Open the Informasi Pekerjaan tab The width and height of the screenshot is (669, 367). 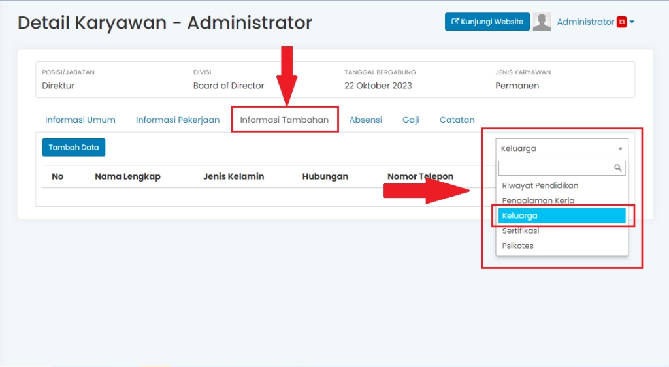[178, 120]
